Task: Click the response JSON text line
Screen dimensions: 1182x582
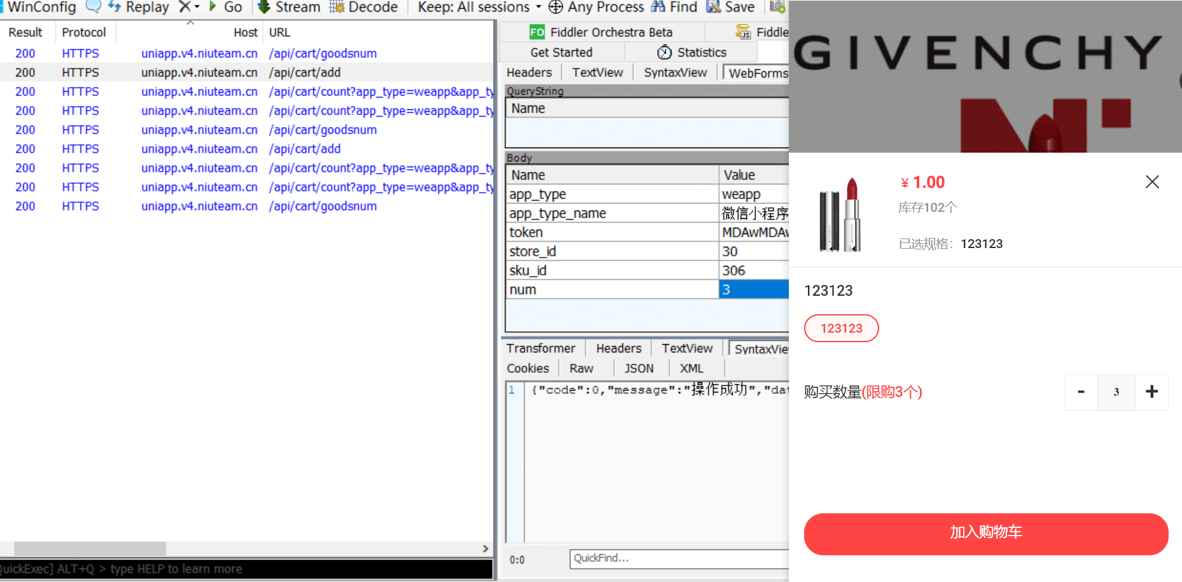Action: (660, 389)
